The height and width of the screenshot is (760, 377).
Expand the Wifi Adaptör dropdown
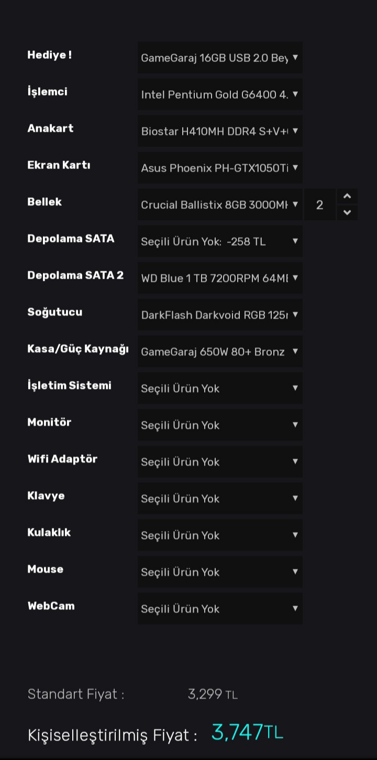click(219, 462)
